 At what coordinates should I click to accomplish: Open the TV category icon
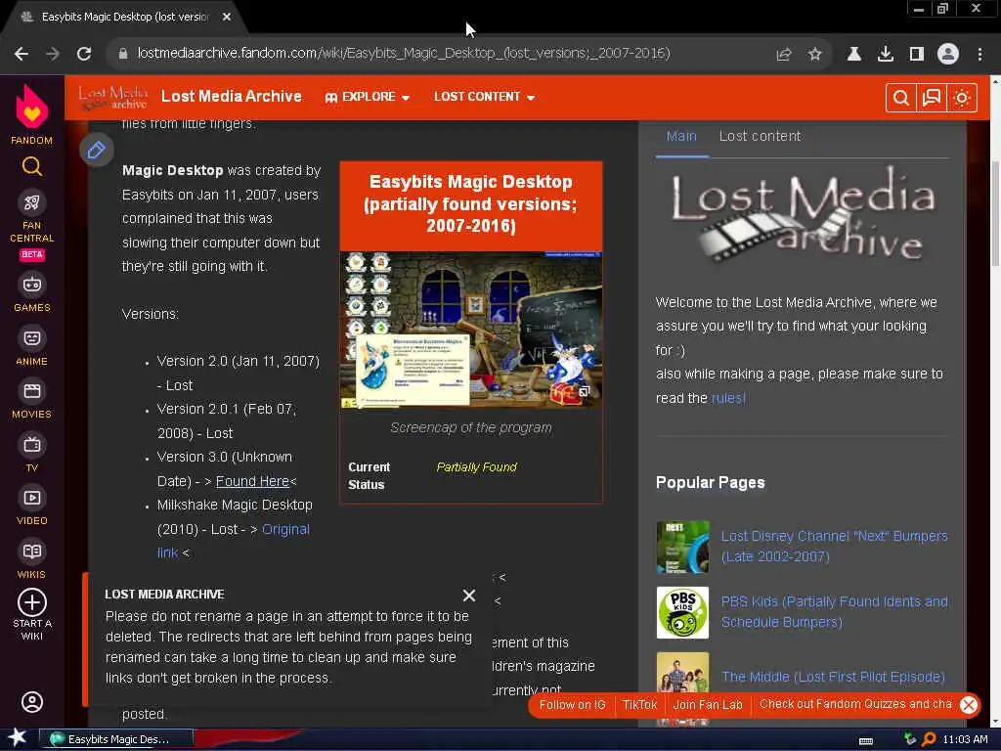click(x=32, y=445)
